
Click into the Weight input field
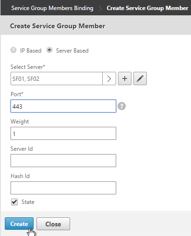coord(63,134)
